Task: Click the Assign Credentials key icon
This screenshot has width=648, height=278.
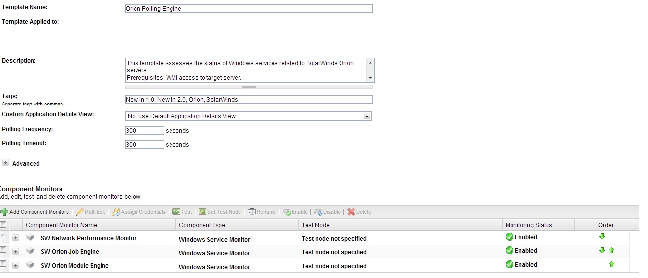Action: (116, 212)
